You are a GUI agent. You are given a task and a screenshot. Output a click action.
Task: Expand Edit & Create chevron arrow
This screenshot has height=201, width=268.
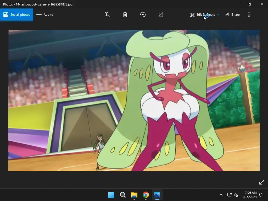tap(218, 15)
